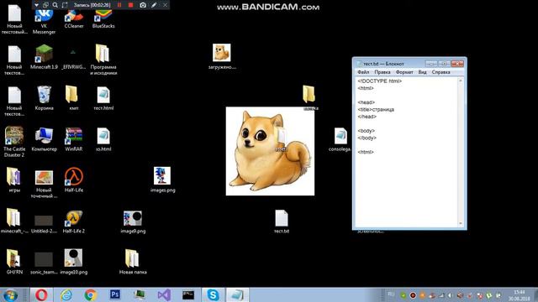
Task: Select Half-Life desktop shortcut
Action: tap(73, 180)
